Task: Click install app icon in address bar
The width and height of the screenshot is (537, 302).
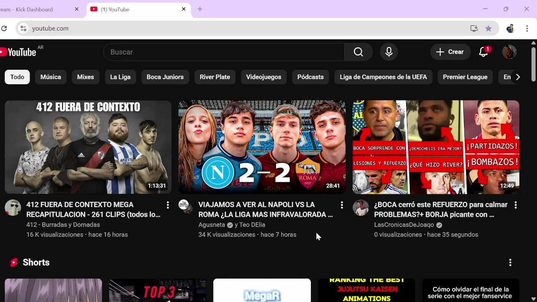Action: click(x=474, y=29)
